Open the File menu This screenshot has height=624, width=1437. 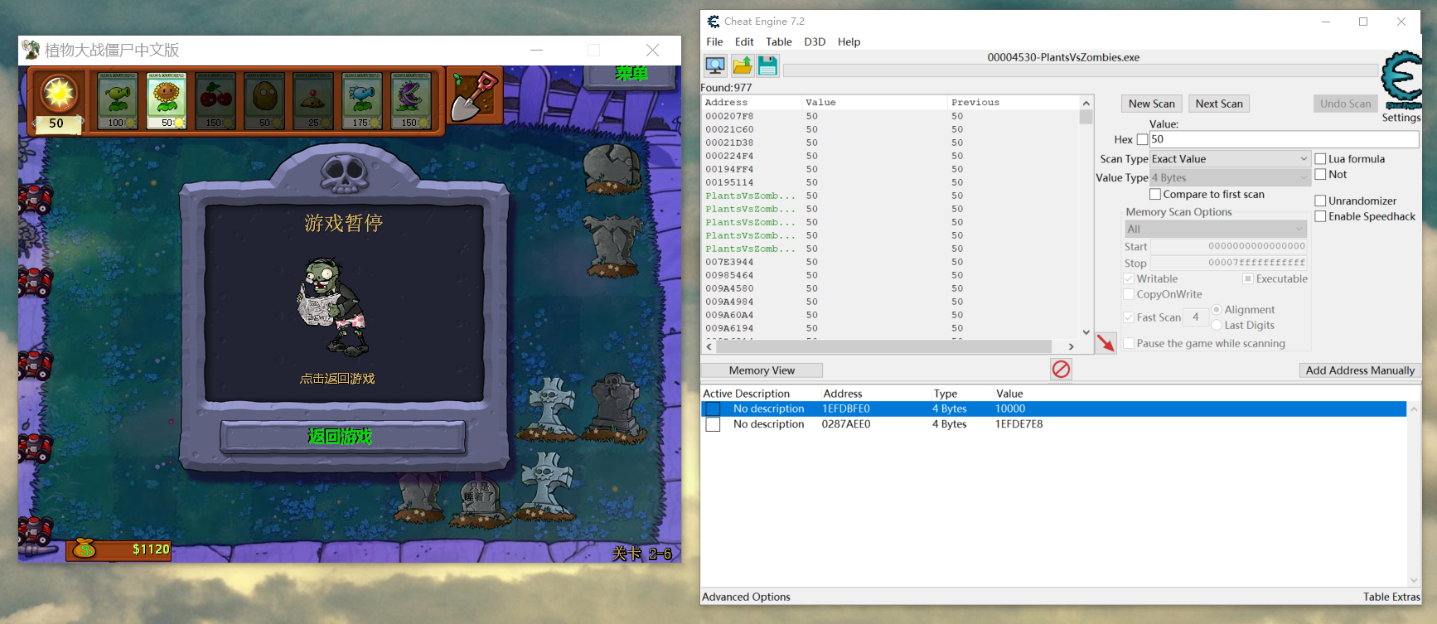tap(714, 41)
